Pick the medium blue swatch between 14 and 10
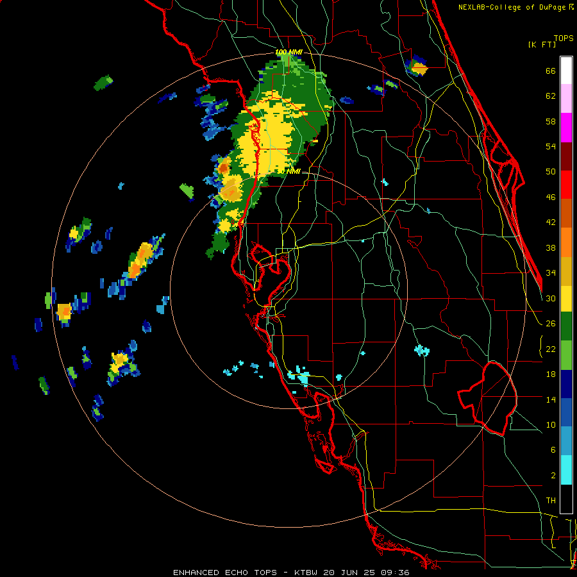The image size is (577, 577). click(x=566, y=413)
